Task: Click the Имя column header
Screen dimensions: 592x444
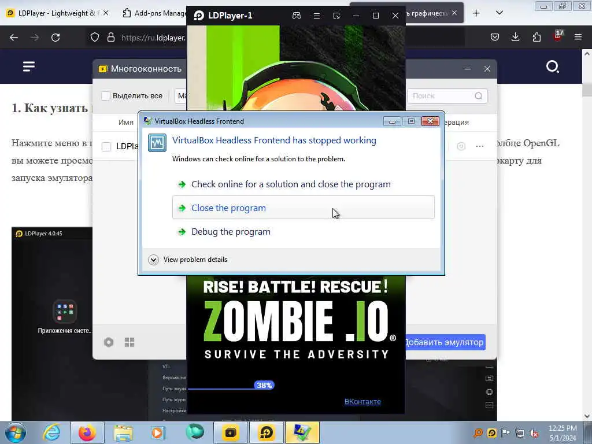Action: [x=125, y=123]
